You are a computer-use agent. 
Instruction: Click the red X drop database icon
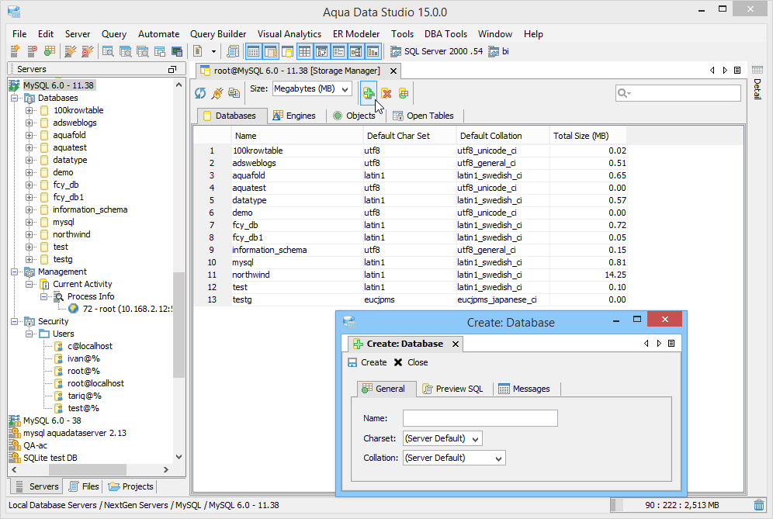pyautogui.click(x=386, y=92)
